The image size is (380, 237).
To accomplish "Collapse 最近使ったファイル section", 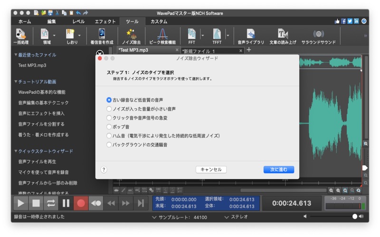I will [x=16, y=55].
